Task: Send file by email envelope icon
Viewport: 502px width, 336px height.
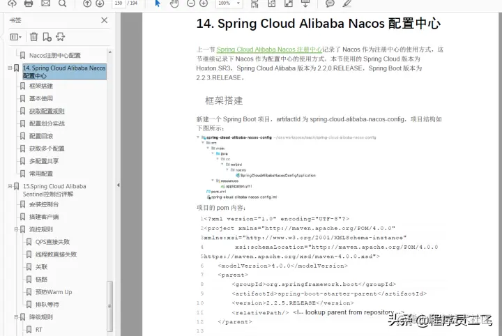Action: 46,3
